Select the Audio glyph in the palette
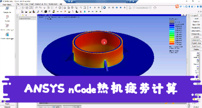202x108 pixels. pyautogui.click(x=197, y=56)
